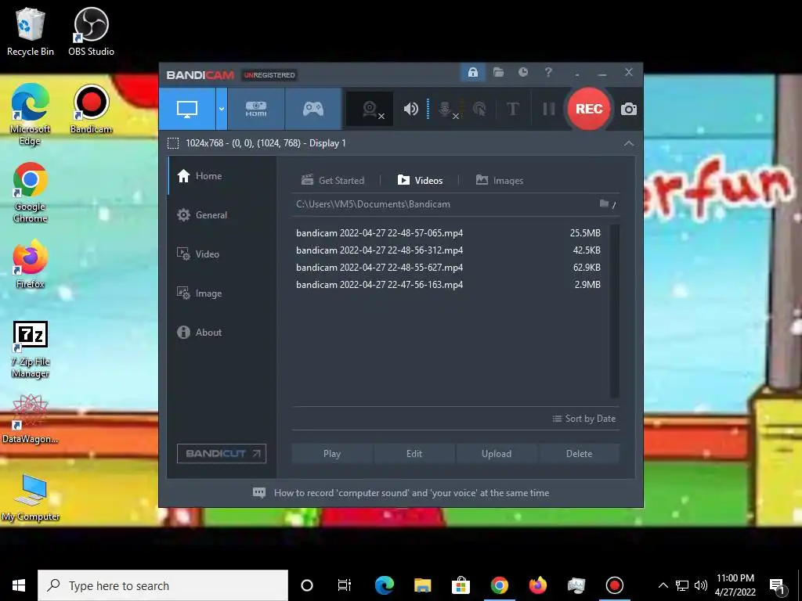This screenshot has height=601, width=802.
Task: Open the Firefox desktop shortcut
Action: (x=31, y=265)
